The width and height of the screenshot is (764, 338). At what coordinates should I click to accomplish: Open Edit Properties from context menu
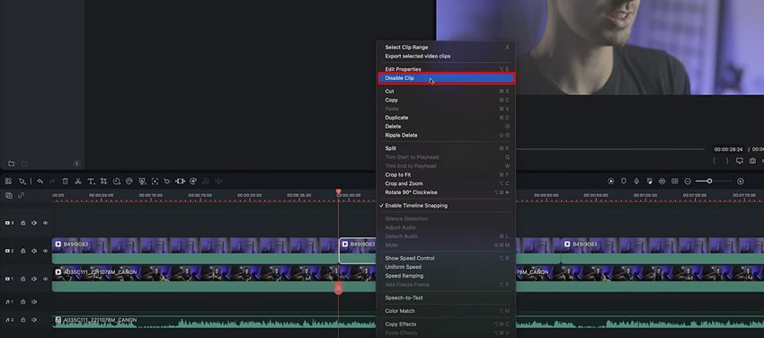tap(446, 69)
